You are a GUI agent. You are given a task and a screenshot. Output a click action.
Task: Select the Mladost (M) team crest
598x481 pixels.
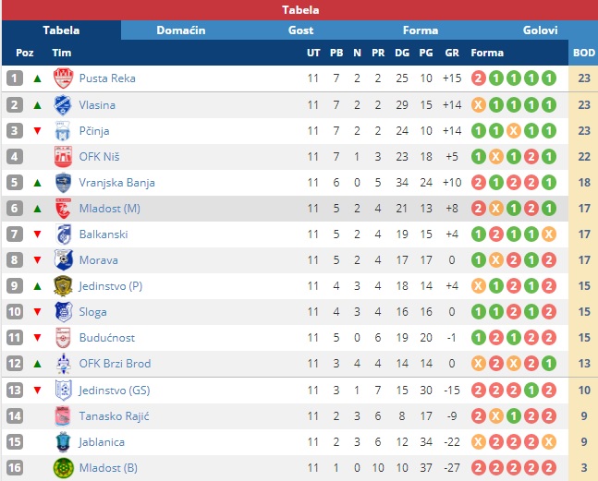click(63, 209)
